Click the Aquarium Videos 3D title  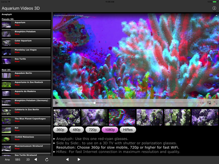[x=21, y=8]
